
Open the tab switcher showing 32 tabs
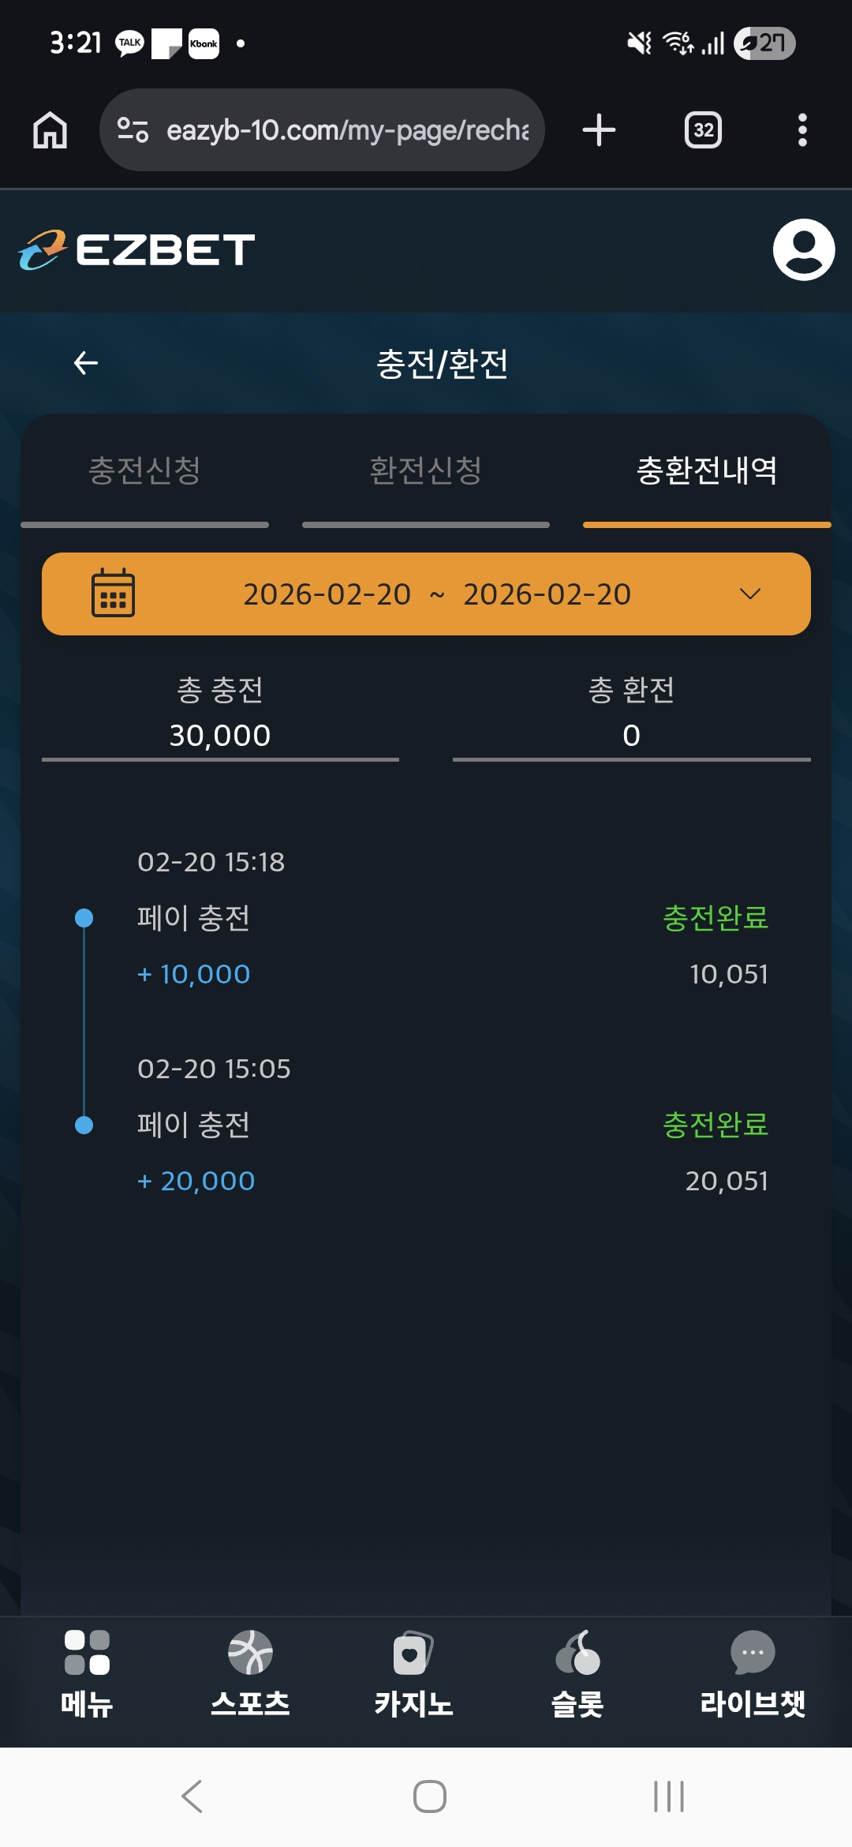click(703, 130)
